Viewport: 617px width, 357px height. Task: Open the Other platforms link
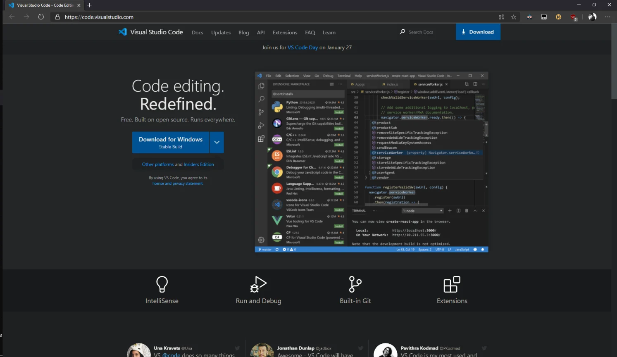pos(158,164)
